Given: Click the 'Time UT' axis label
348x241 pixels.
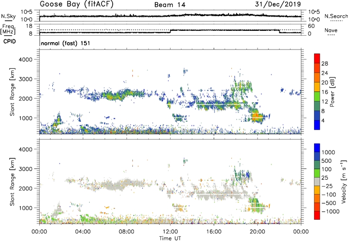Looking at the screenshot, I should (170, 238).
